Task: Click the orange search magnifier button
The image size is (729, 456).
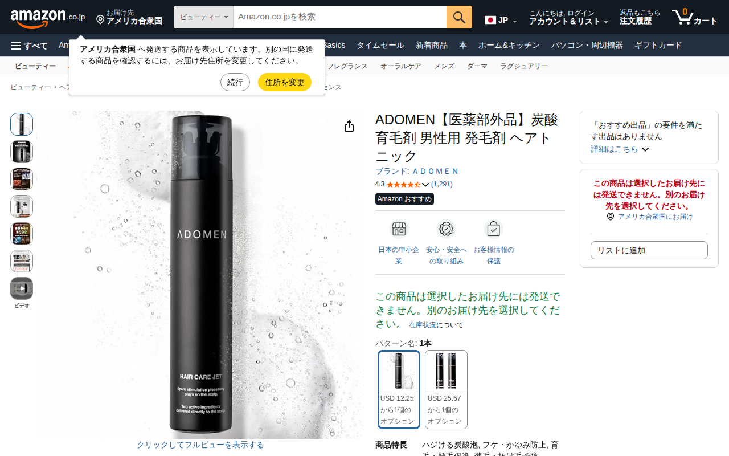Action: tap(459, 17)
